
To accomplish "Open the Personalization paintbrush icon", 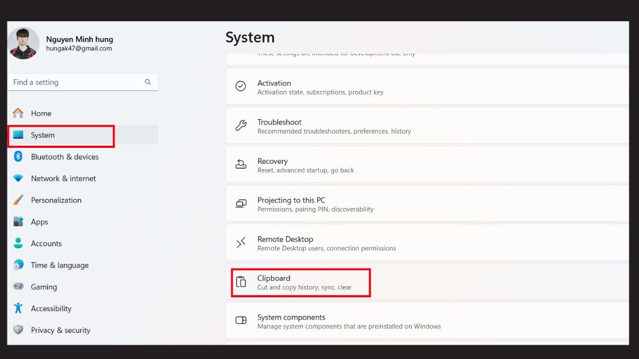I will (x=18, y=200).
